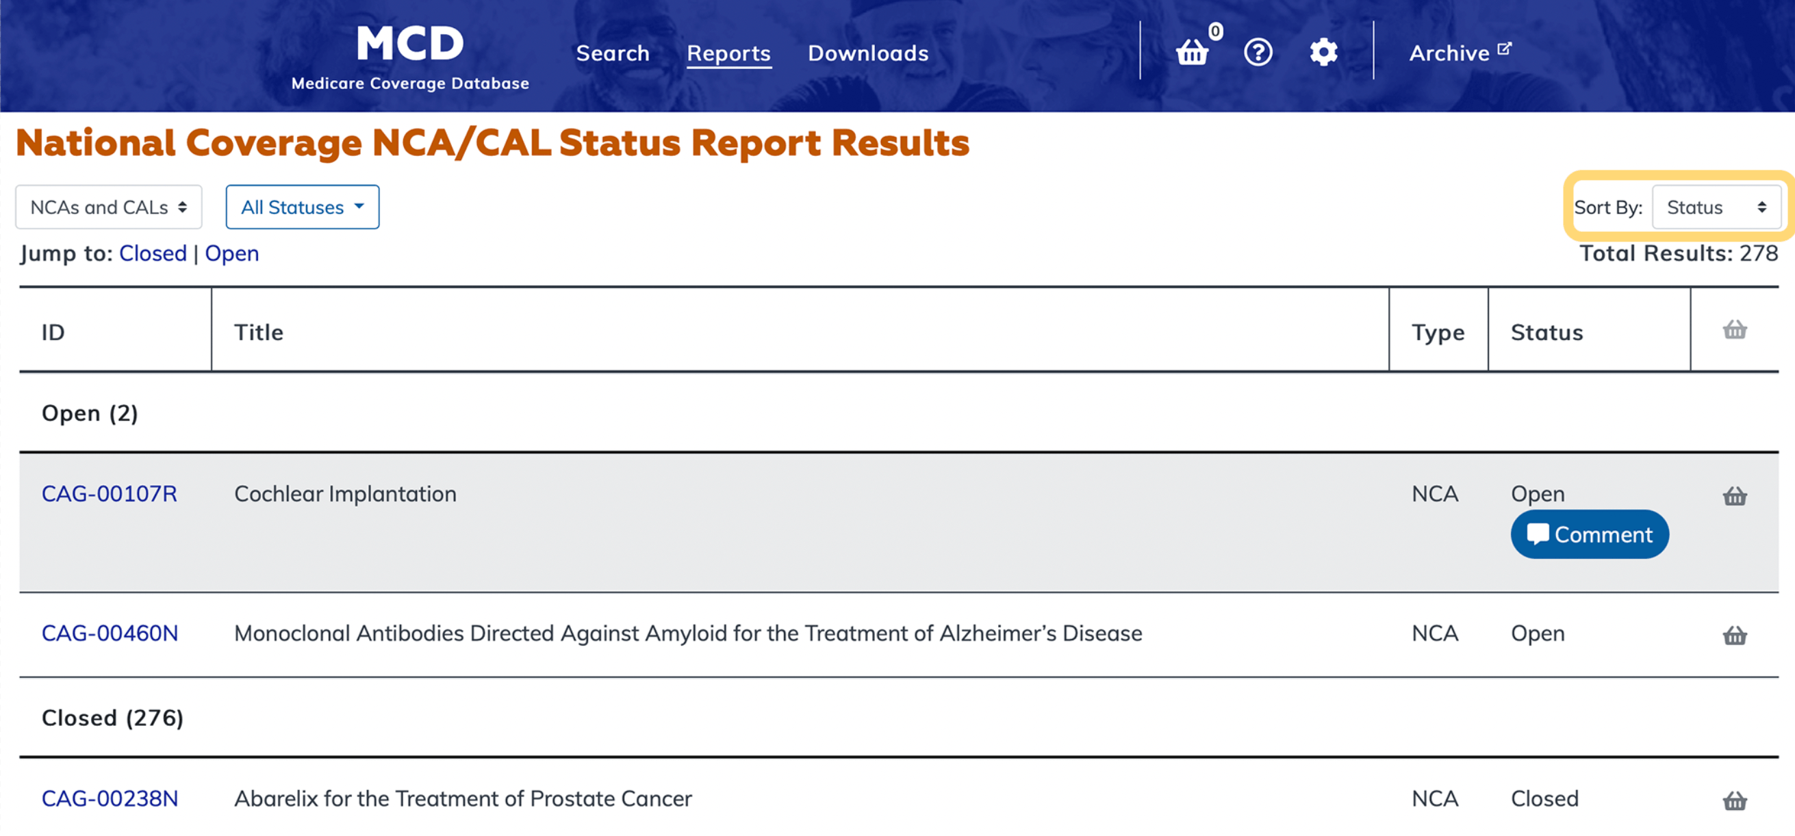Click basket icon in table header

click(x=1734, y=330)
